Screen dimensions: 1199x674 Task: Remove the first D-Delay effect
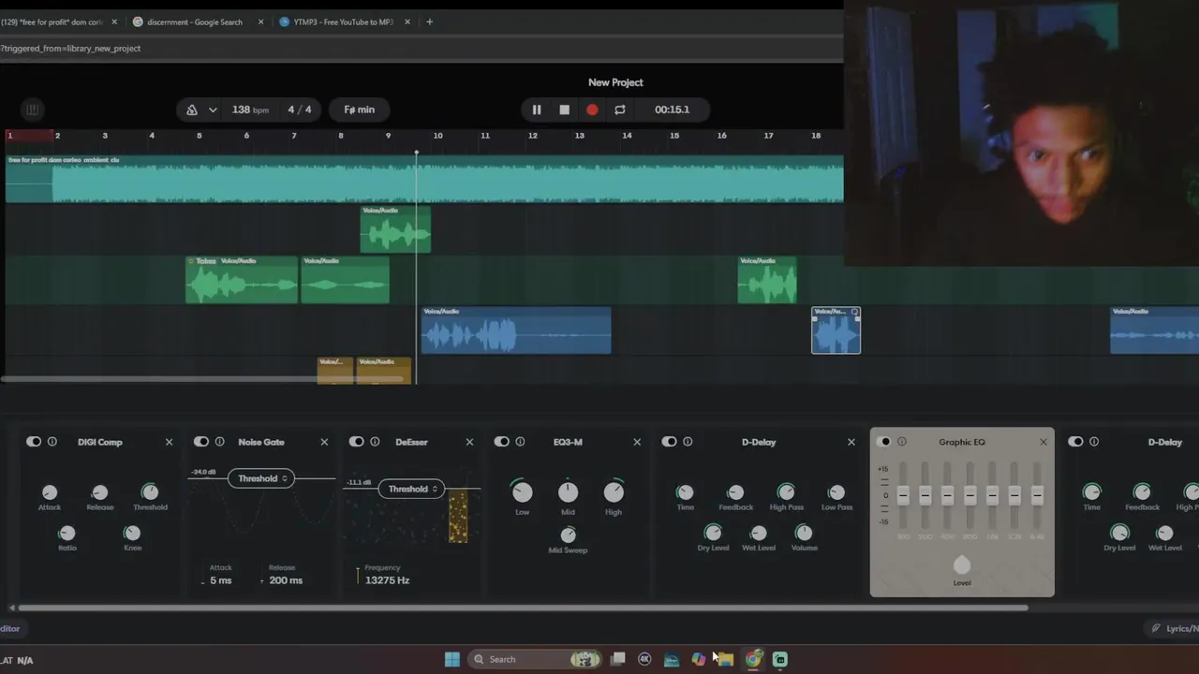[851, 442]
